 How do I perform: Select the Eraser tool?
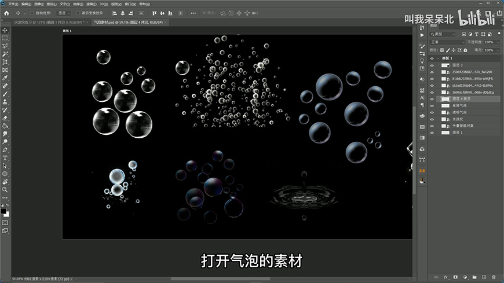5,118
